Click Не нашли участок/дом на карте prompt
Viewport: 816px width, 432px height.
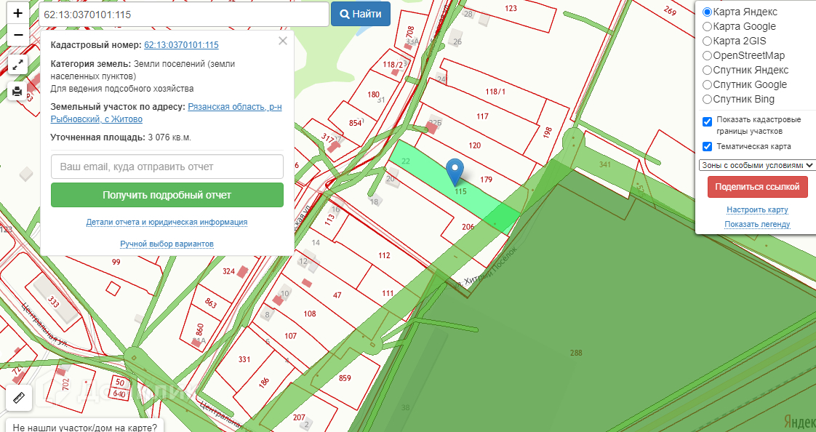click(85, 428)
